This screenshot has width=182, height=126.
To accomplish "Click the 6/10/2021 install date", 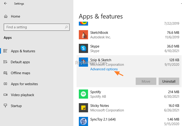I will (172, 51).
